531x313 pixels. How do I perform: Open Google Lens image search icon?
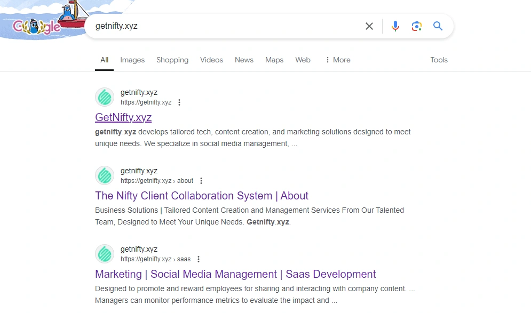(x=416, y=26)
